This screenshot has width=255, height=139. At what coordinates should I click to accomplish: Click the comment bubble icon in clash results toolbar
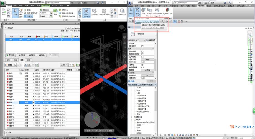tap(37, 65)
